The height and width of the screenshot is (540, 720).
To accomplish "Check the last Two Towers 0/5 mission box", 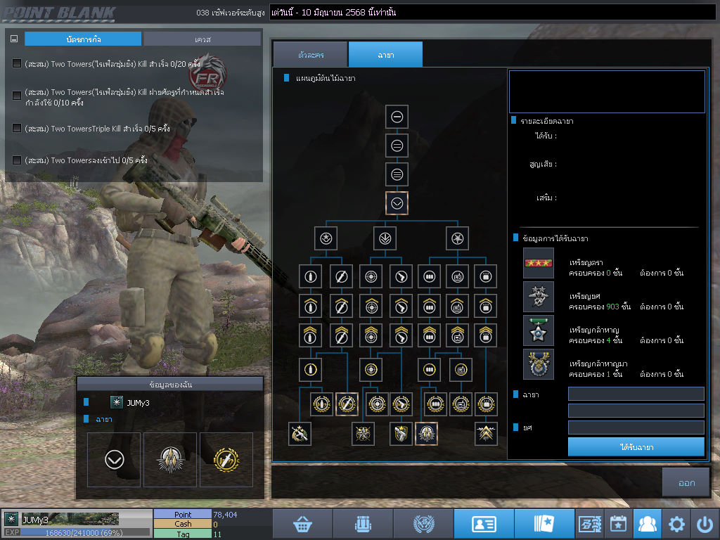I will point(17,160).
